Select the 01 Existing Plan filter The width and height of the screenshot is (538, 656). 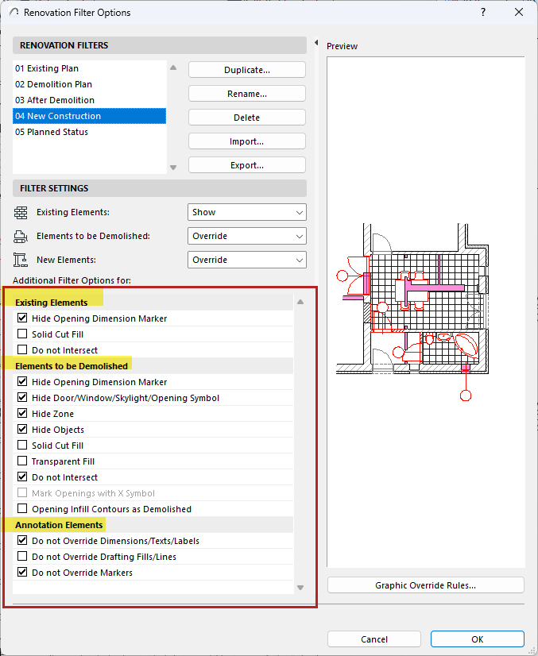(x=89, y=68)
